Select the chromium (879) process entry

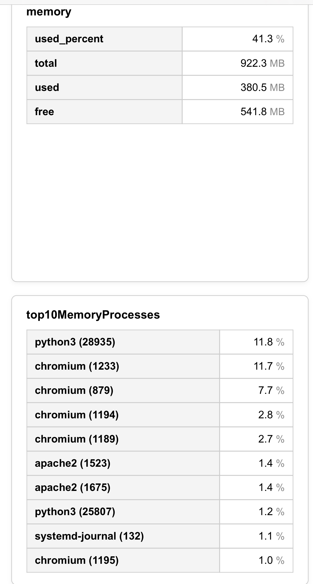[x=74, y=390]
